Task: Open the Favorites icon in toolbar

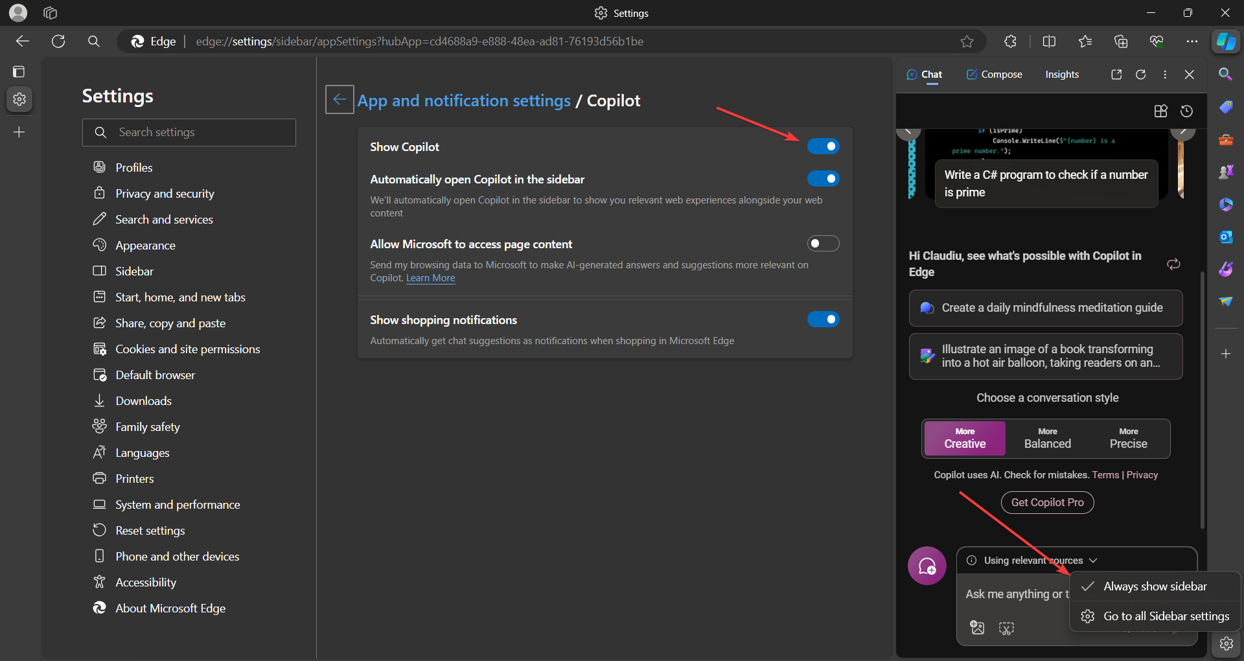Action: point(1085,41)
